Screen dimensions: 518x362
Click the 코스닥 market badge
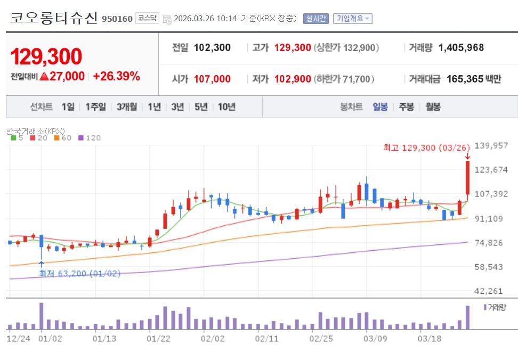[147, 18]
